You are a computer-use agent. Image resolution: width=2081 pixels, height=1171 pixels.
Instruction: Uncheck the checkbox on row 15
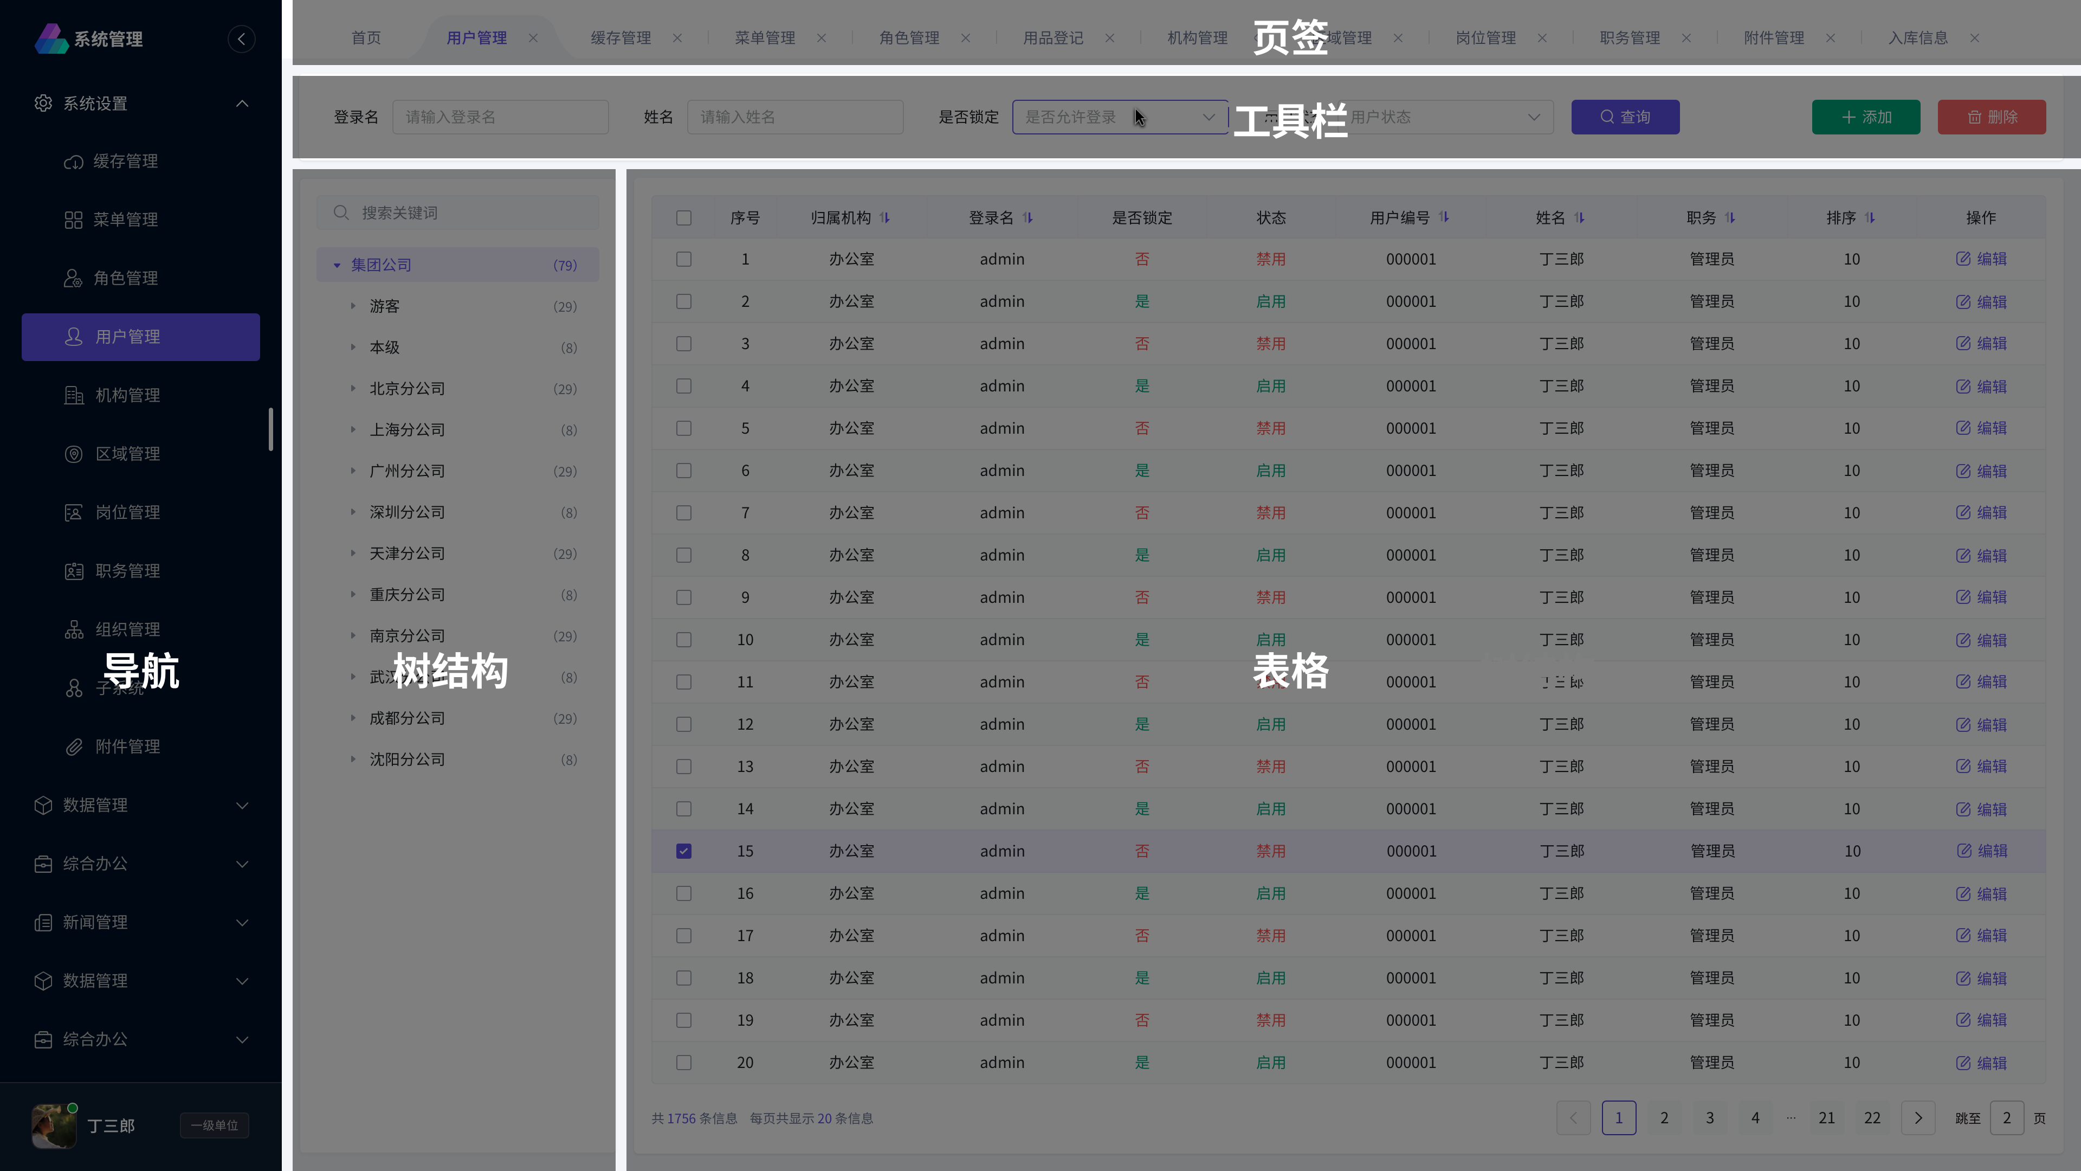tap(683, 851)
